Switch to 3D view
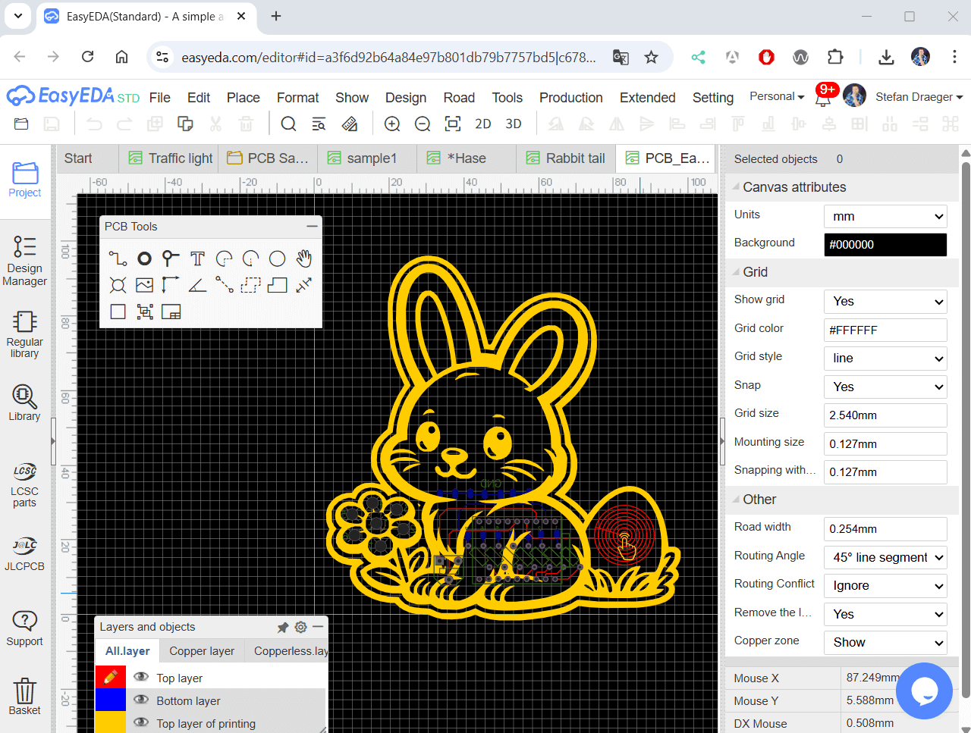Viewport: 971px width, 733px height. [x=514, y=124]
